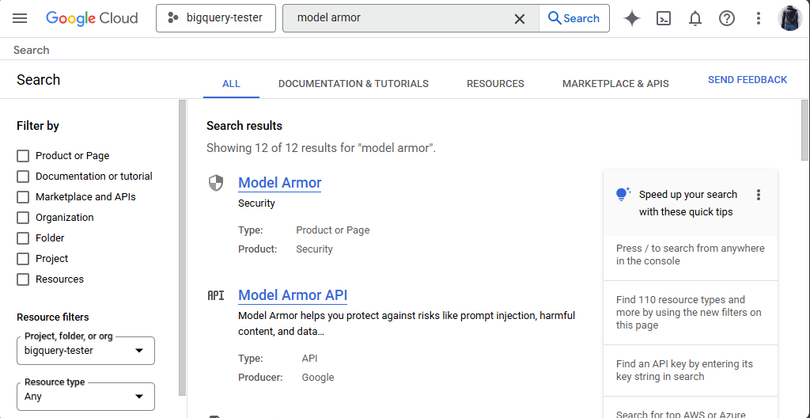Click the Search breadcrumb text

click(32, 50)
